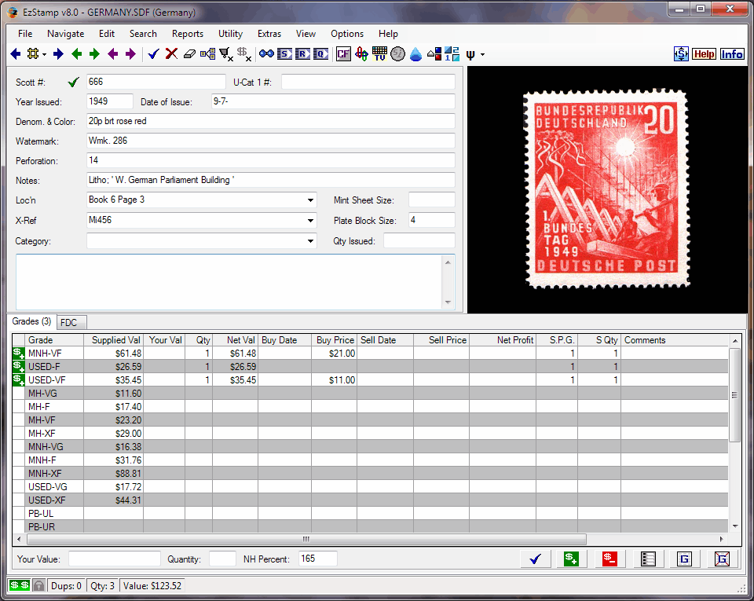The image size is (754, 601).
Task: Toggle the Scott # verification checkmark
Action: 73,82
